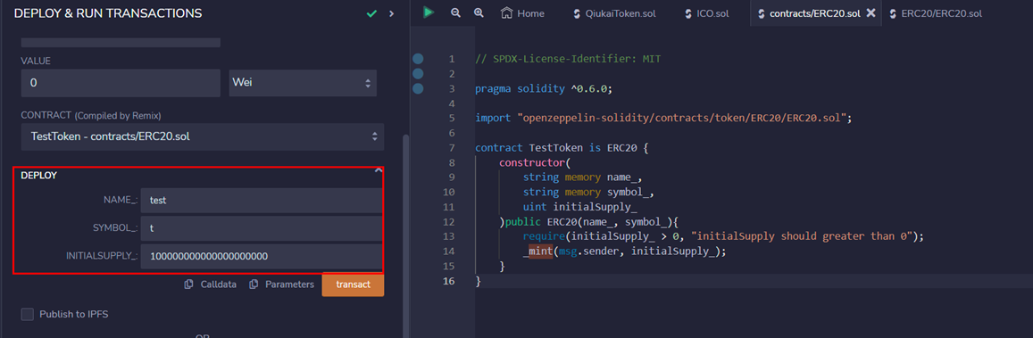
Task: Click the copy icon beside Parameters
Action: pyautogui.click(x=253, y=284)
